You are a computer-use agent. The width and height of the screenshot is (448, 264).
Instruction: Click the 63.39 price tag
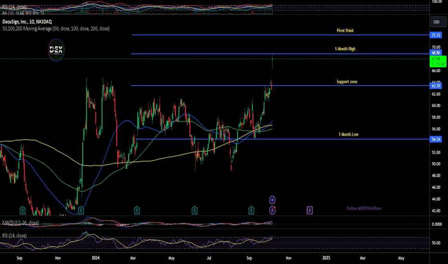coord(436,85)
